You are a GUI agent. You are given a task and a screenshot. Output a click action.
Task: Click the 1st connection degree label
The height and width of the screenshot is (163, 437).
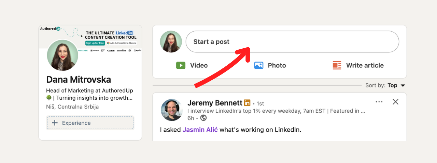click(x=260, y=103)
